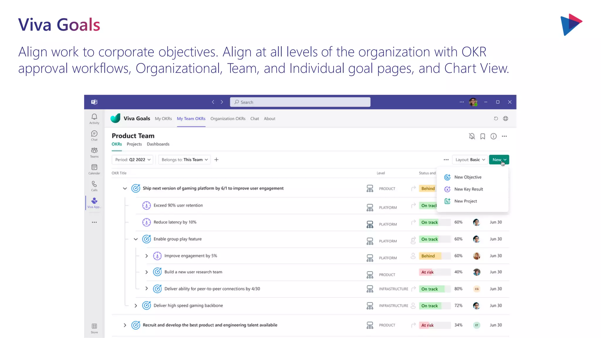Add a filter with the plus icon

pyautogui.click(x=216, y=160)
